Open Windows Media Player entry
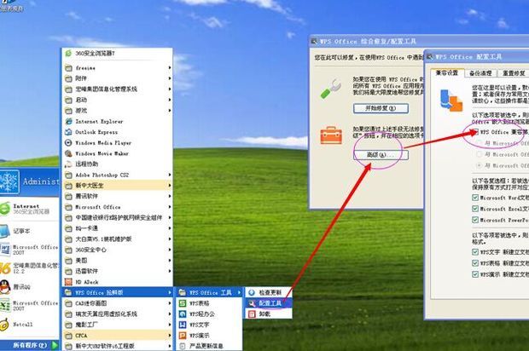 [x=117, y=143]
